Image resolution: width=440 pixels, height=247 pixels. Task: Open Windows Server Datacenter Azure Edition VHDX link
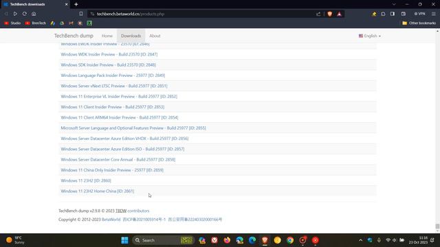pos(124,139)
